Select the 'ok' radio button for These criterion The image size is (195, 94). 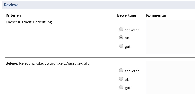pos(121,37)
